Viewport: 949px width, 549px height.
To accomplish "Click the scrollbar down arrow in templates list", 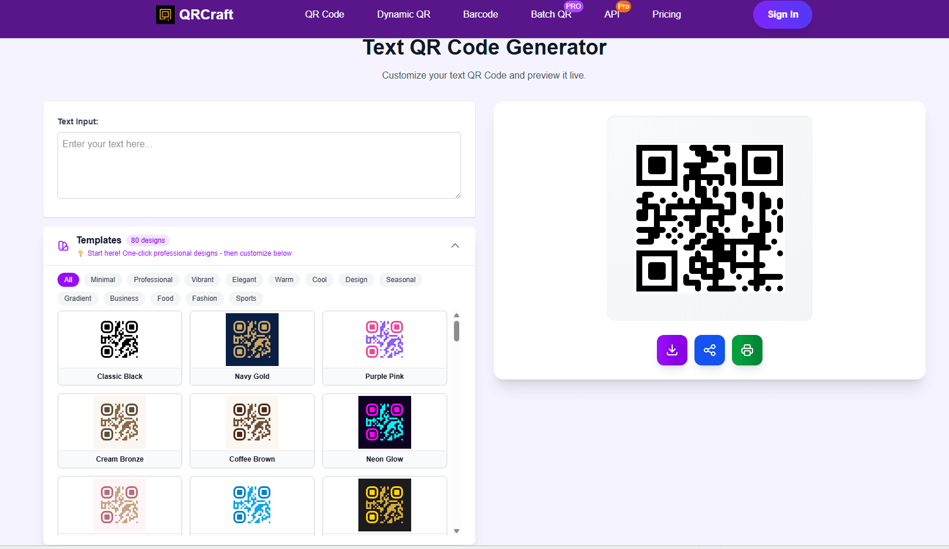I will (x=456, y=531).
